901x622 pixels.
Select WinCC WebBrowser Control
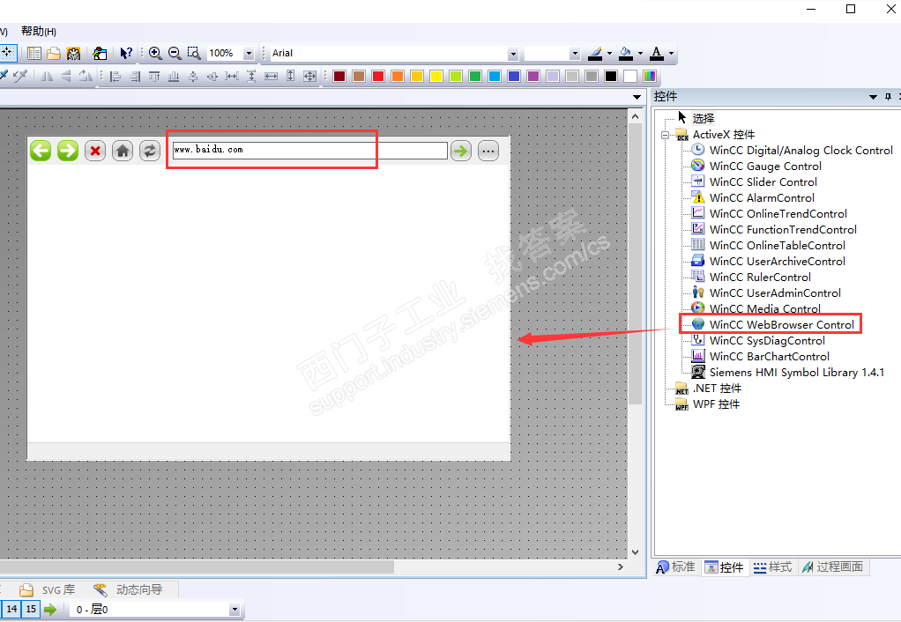click(x=781, y=325)
